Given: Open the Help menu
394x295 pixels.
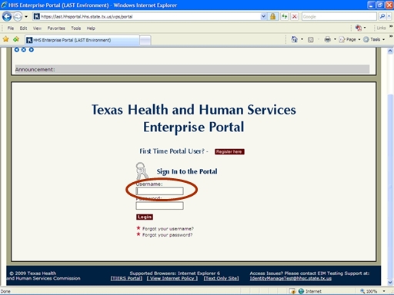Looking at the screenshot, I should pyautogui.click(x=91, y=28).
